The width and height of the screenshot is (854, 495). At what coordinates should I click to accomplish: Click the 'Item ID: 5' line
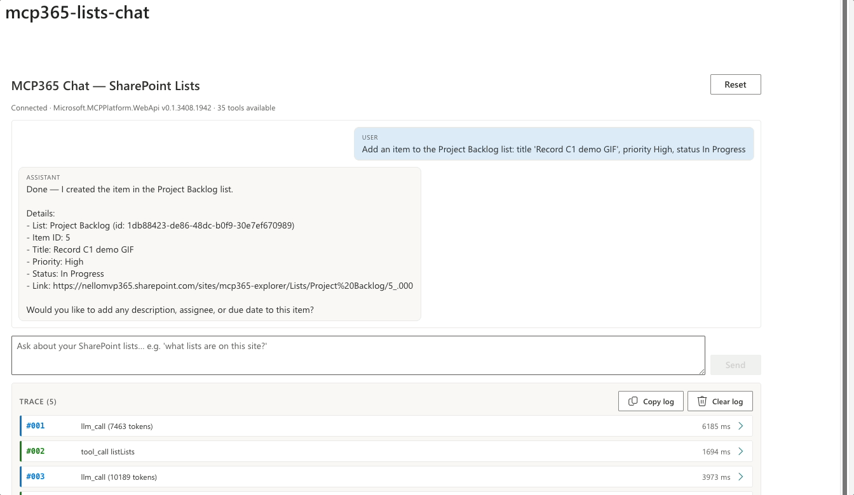(x=48, y=237)
